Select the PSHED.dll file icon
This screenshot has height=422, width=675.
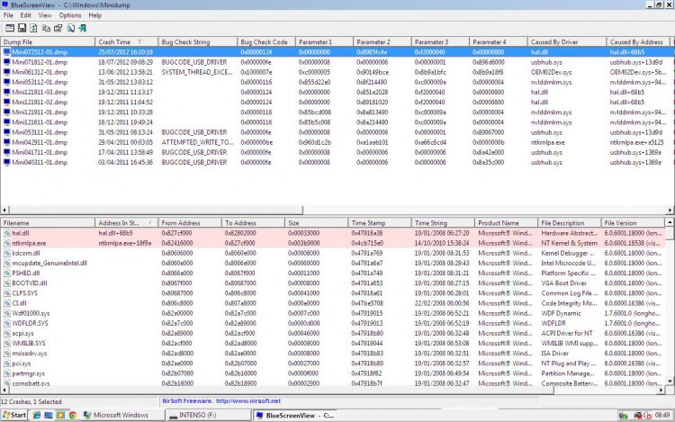7,274
